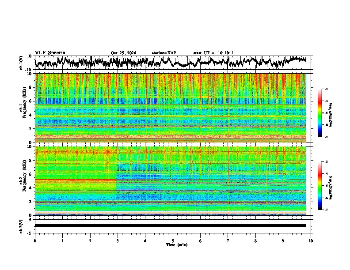Viewport: 350px width, 270px height.
Task: Click the "Time (min)" x-axis label
Action: 177,245
